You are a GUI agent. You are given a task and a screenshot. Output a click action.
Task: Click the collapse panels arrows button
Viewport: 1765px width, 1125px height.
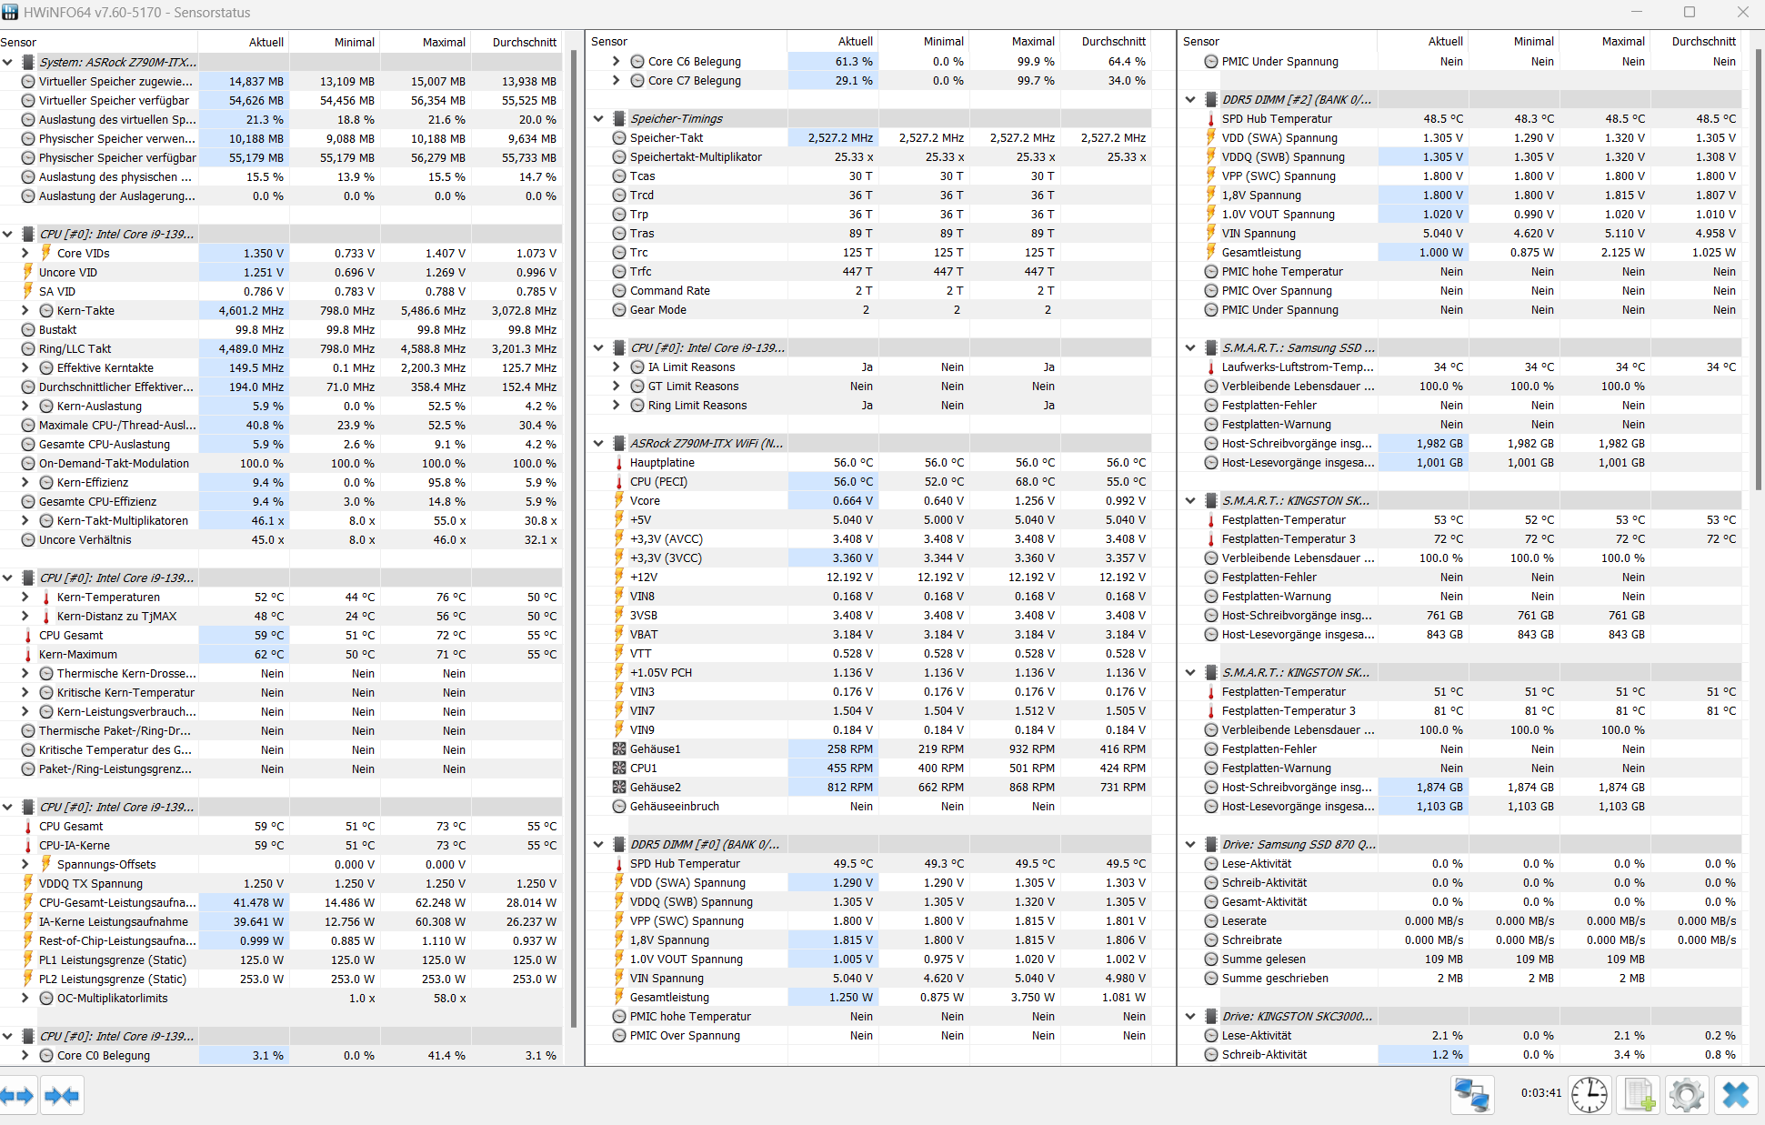[62, 1096]
